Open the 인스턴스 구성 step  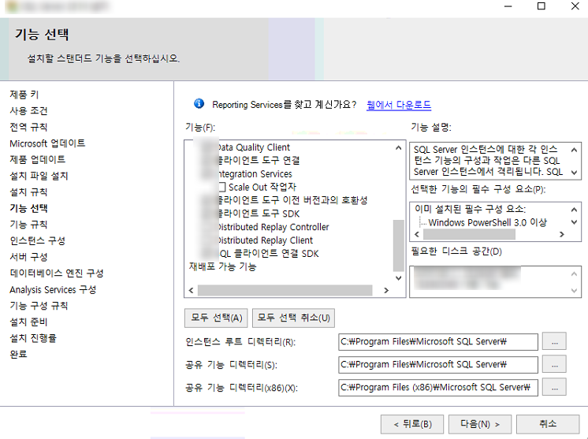38,240
